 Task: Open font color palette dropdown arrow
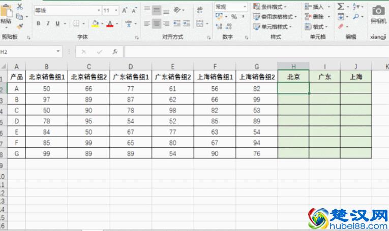(x=117, y=24)
